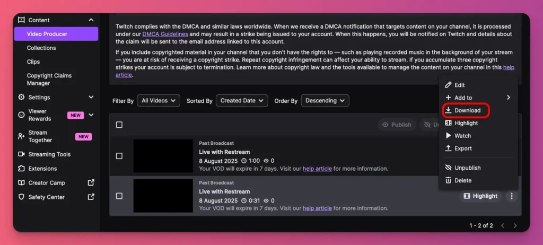
Task: Click the 'Filter By' label
Action: coord(123,101)
